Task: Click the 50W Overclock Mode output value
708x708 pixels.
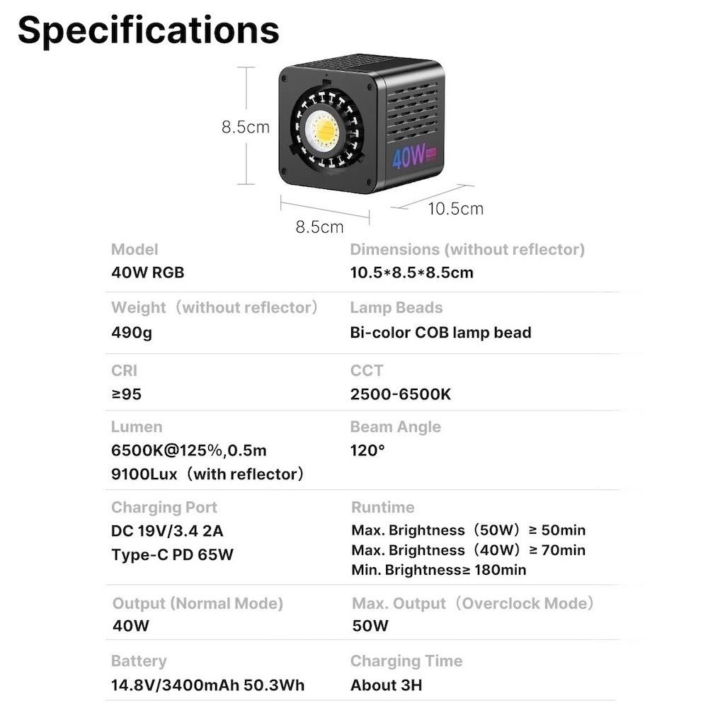Action: click(370, 626)
